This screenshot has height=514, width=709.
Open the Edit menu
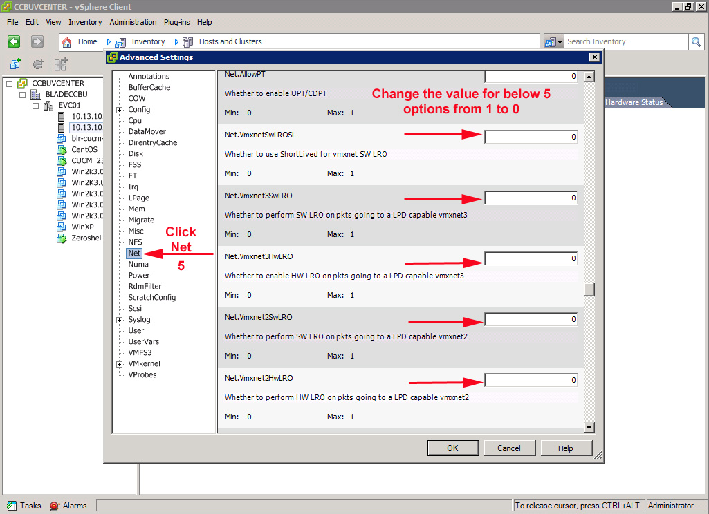(x=32, y=22)
